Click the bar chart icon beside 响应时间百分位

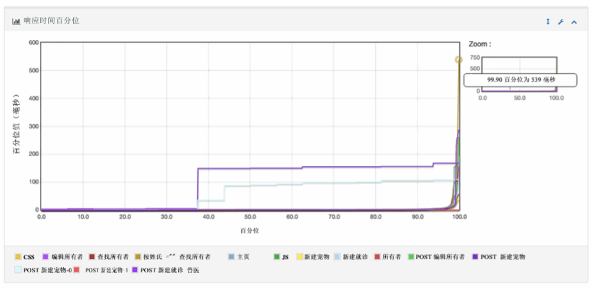click(x=16, y=21)
